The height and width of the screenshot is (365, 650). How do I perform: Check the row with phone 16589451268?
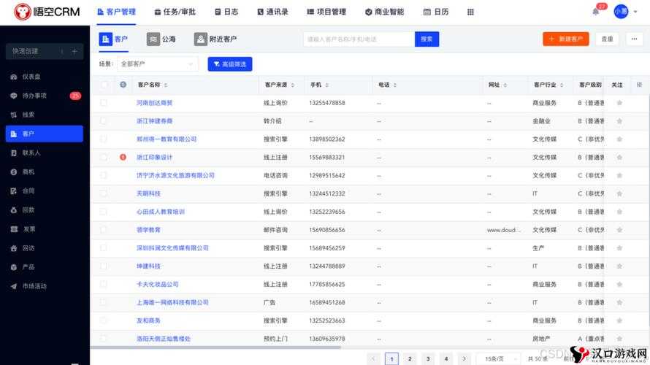coord(104,302)
